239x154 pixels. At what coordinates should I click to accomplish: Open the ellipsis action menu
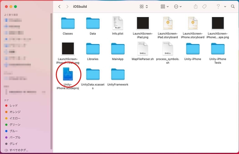[178, 6]
